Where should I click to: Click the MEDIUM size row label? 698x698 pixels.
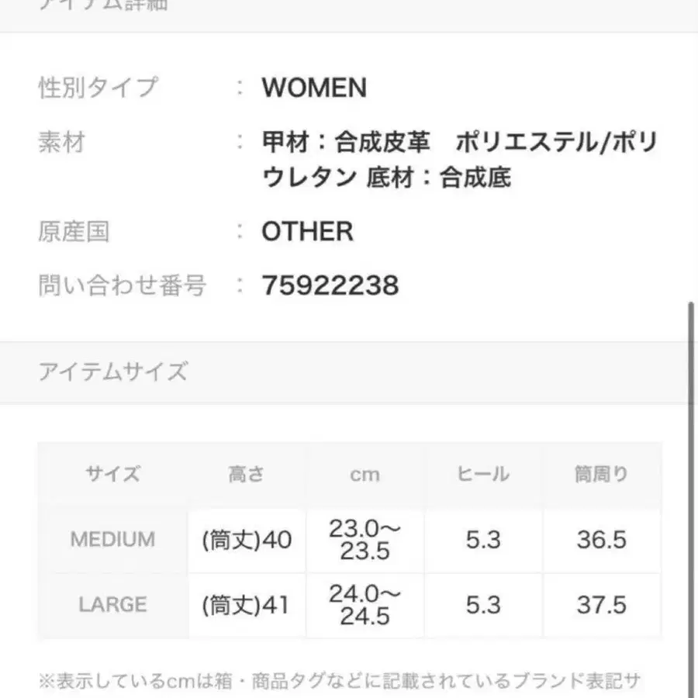click(x=112, y=540)
